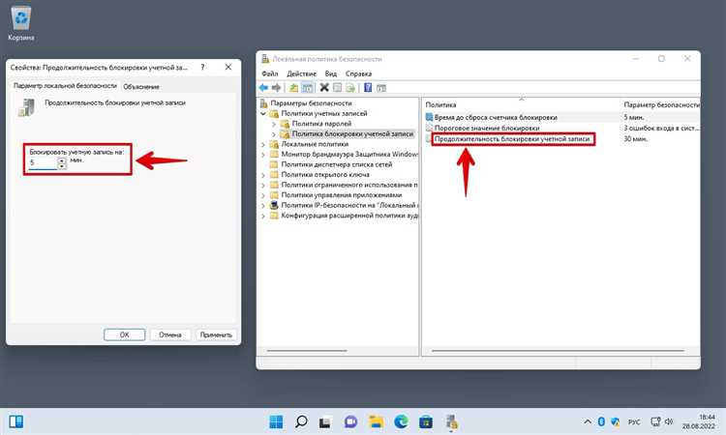This screenshot has height=435, width=726.
Task: Open File Explorer from the taskbar
Action: coord(376,421)
